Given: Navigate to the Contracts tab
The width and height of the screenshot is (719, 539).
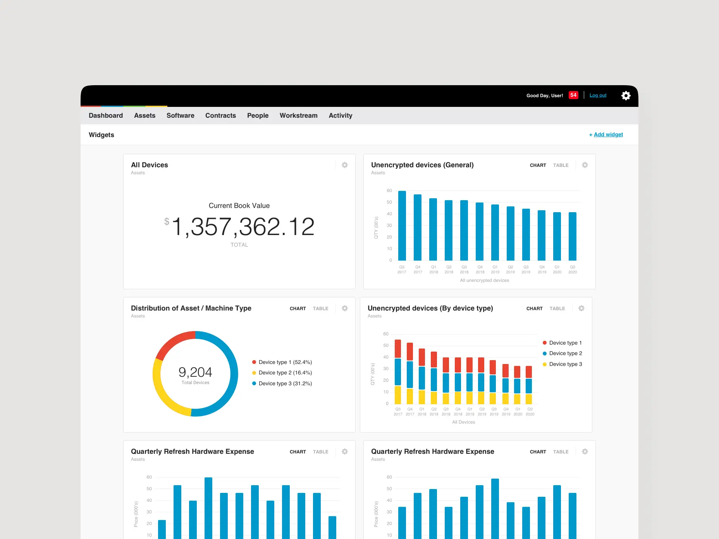Looking at the screenshot, I should (220, 115).
